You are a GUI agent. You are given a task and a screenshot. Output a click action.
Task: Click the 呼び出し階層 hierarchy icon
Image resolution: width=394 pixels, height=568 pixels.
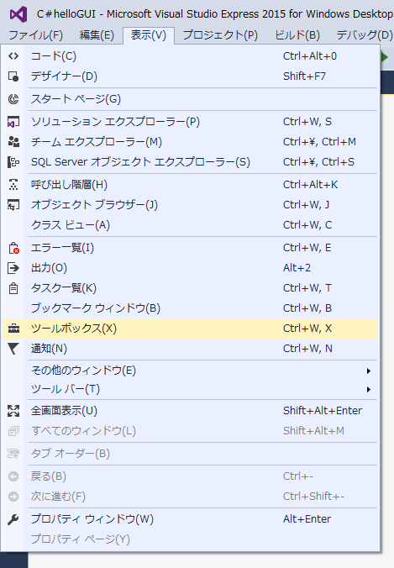tap(13, 184)
